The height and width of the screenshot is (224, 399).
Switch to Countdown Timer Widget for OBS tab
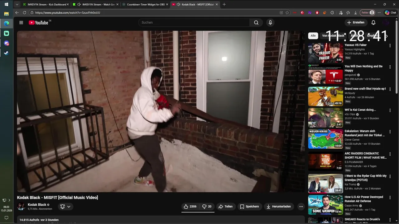[146, 4]
